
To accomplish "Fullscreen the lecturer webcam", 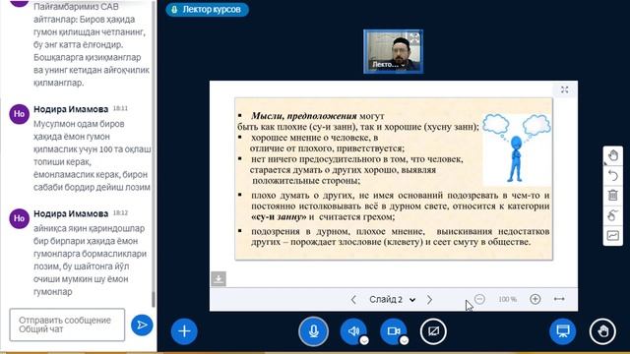I will coord(414,38).
